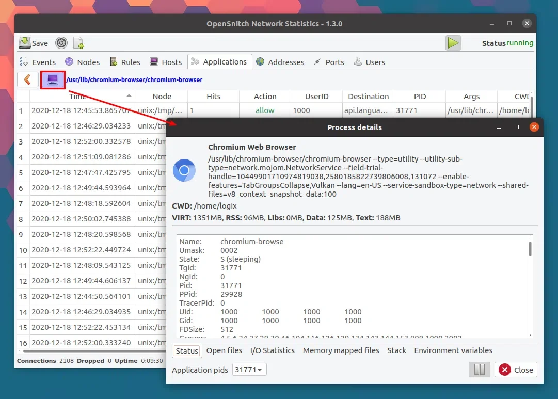Open the Open files tab

pyautogui.click(x=224, y=350)
